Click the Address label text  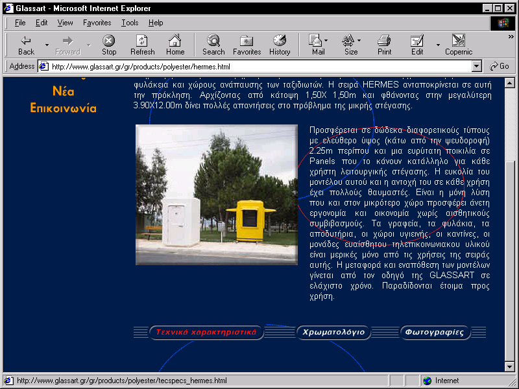tap(22, 66)
